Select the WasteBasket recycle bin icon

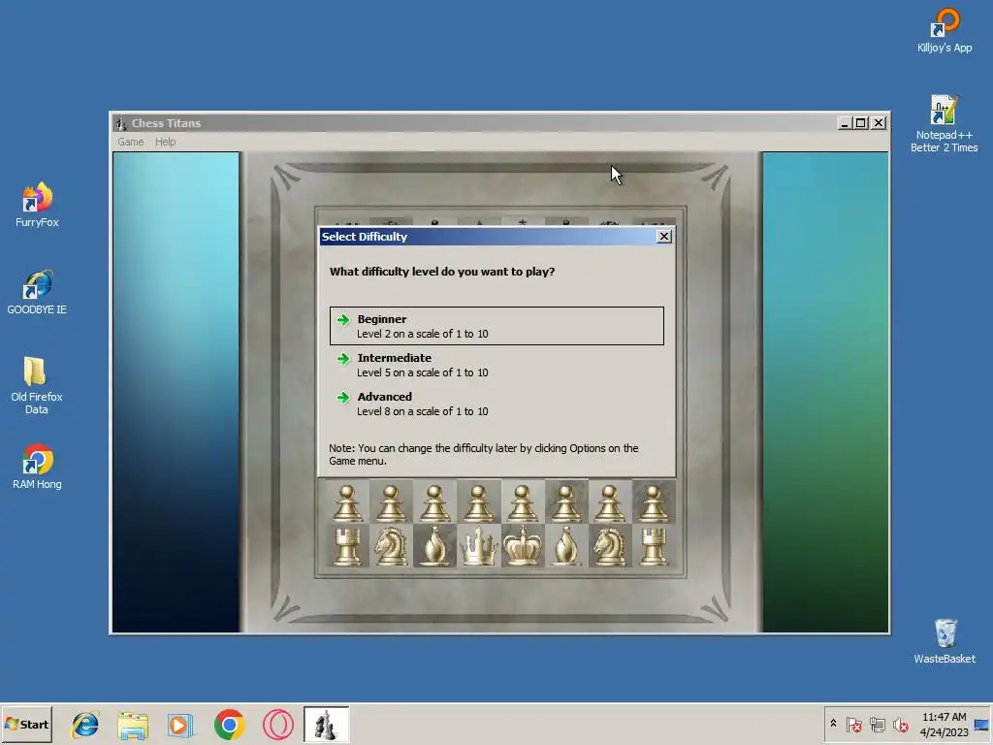click(x=945, y=642)
